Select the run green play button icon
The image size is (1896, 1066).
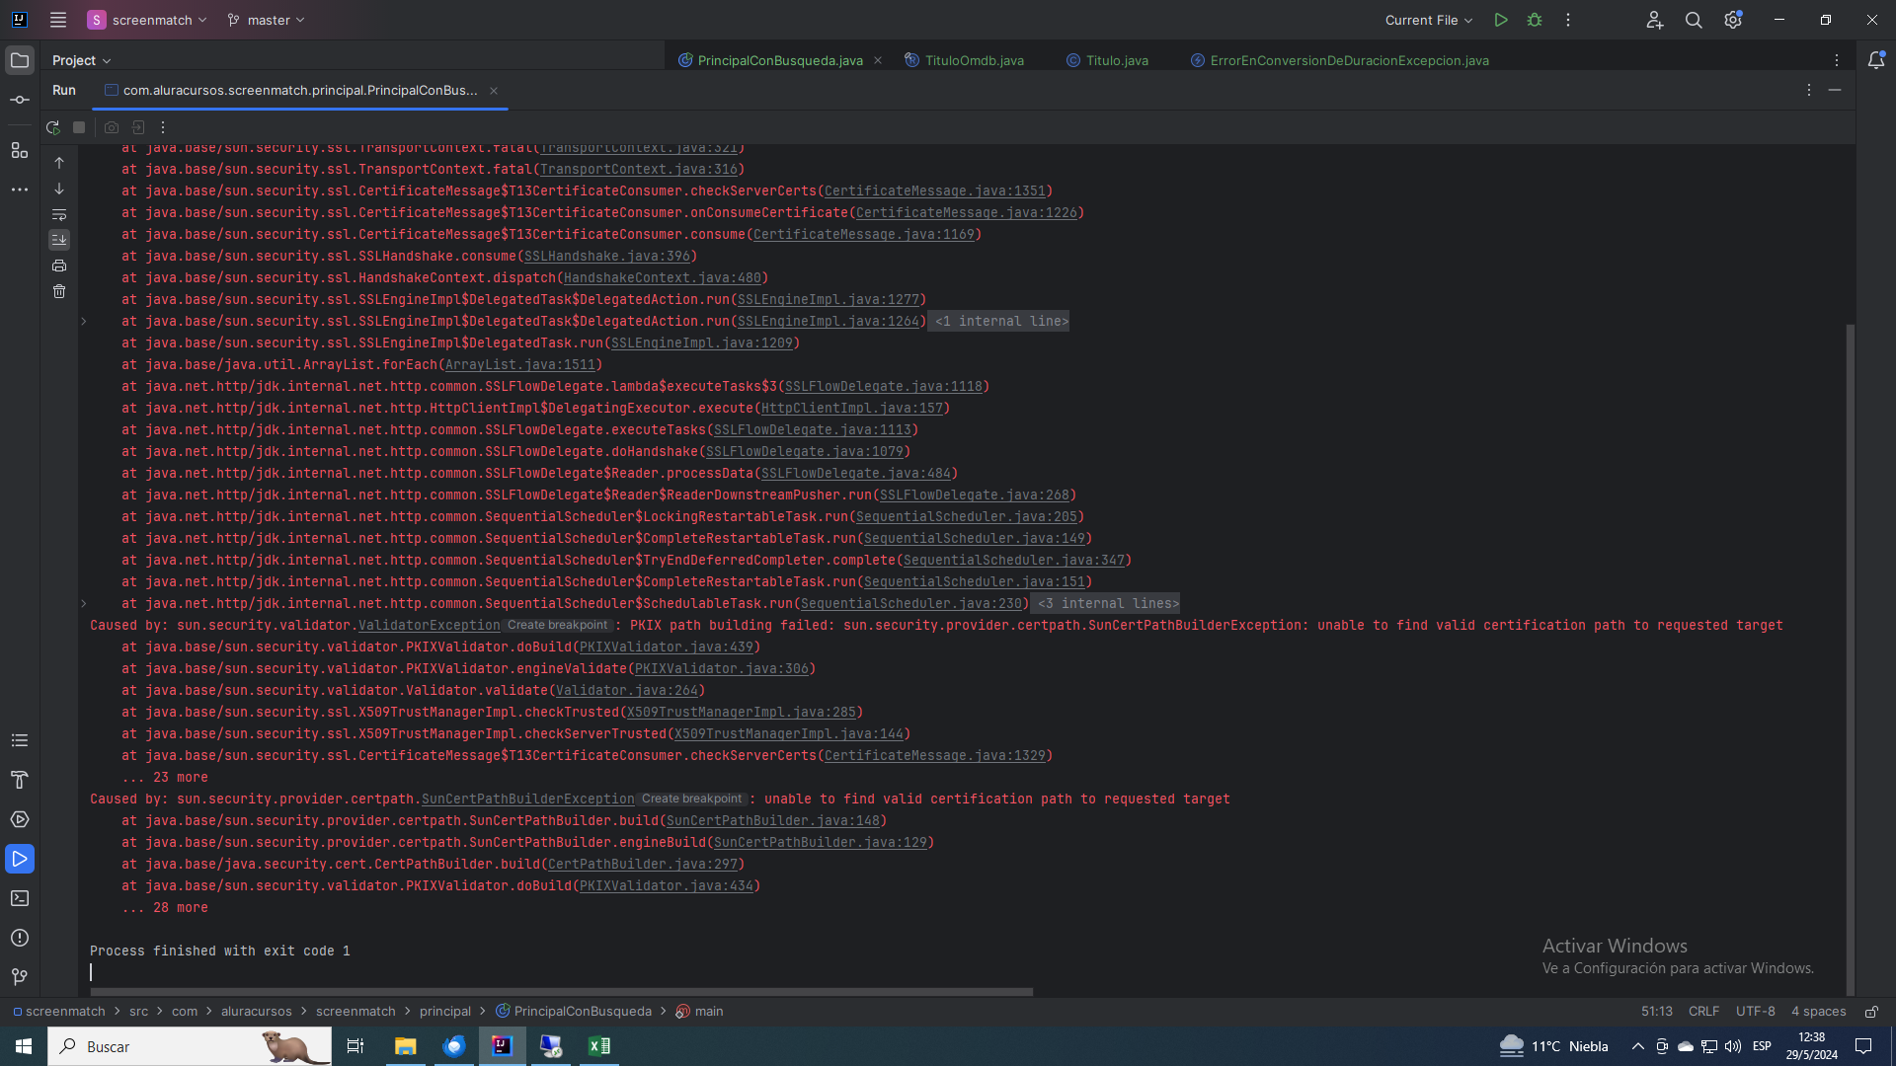(1501, 20)
